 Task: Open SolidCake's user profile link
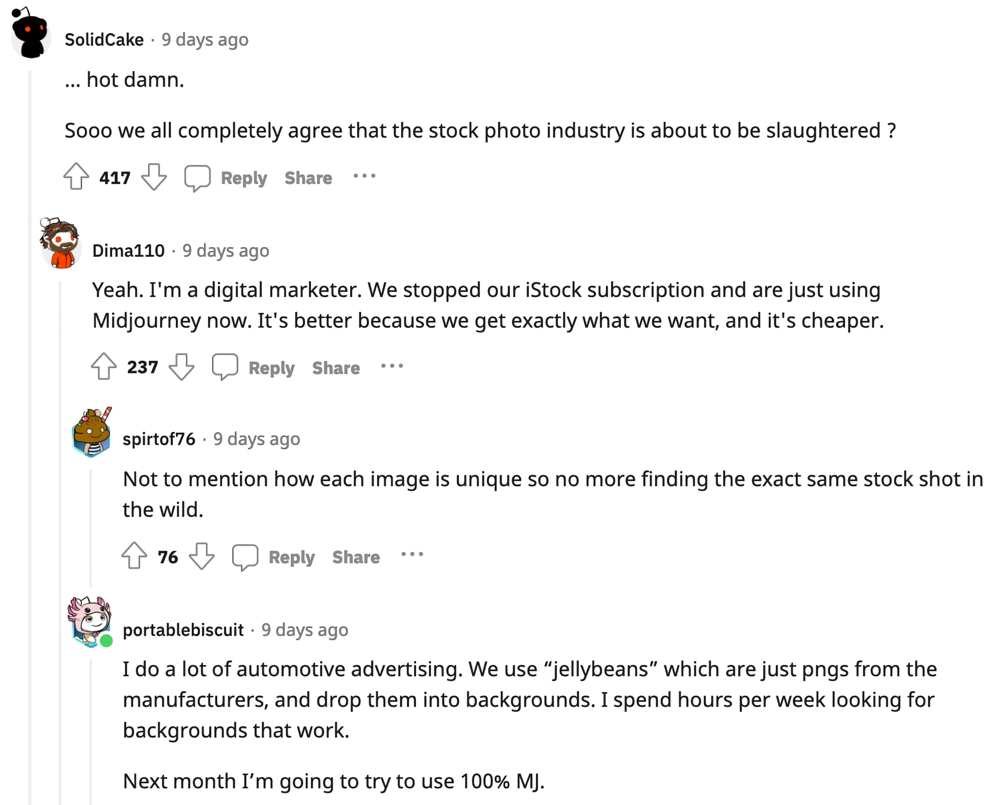point(104,40)
